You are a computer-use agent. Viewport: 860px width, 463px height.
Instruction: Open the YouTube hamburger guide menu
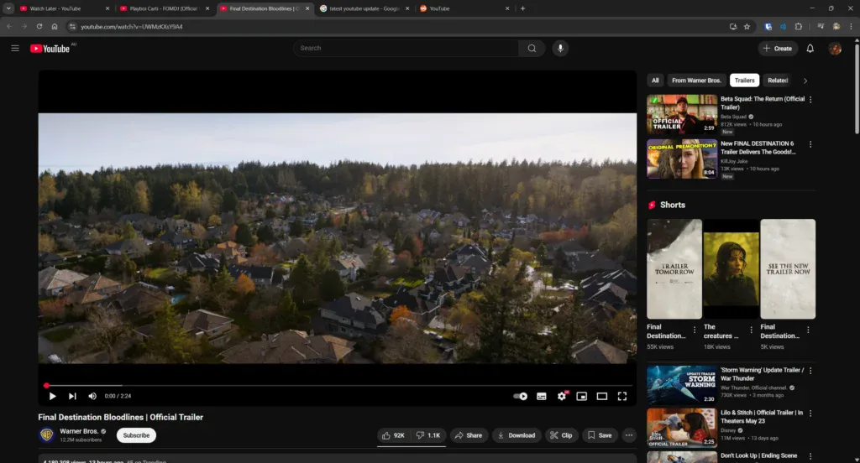[15, 48]
